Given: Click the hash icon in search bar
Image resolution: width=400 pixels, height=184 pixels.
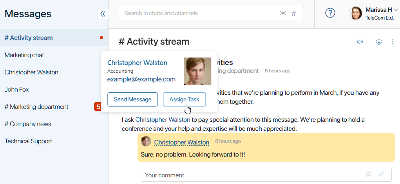Looking at the screenshot, I should (x=294, y=13).
